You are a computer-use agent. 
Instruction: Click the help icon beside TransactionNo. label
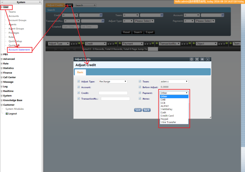click(79, 99)
